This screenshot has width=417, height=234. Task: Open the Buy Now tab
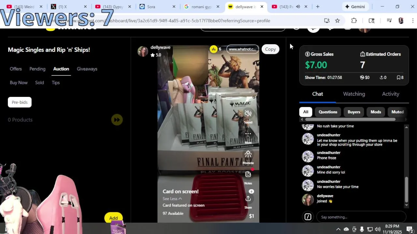click(x=19, y=83)
